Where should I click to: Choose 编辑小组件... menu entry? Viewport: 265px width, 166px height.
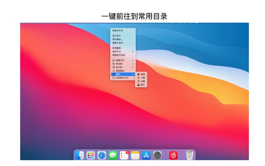123,43
